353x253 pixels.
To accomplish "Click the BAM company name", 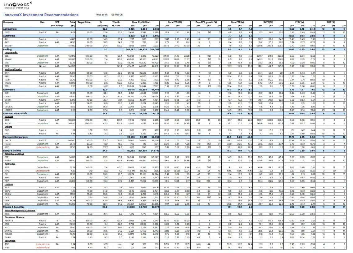I will coord(7,214).
